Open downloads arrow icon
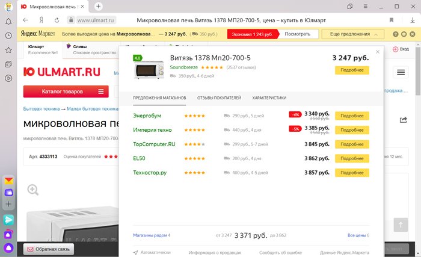 tap(413, 20)
